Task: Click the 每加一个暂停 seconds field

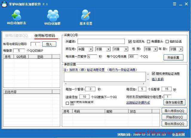Action: tap(90, 89)
